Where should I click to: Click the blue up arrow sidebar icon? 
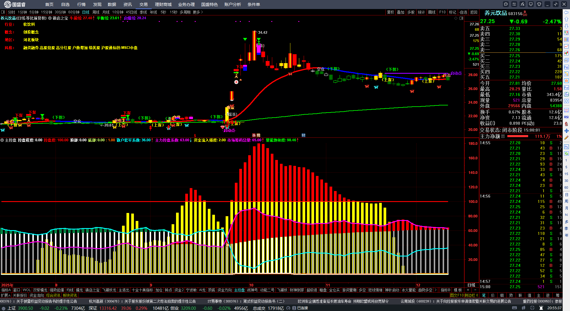pyautogui.click(x=566, y=19)
